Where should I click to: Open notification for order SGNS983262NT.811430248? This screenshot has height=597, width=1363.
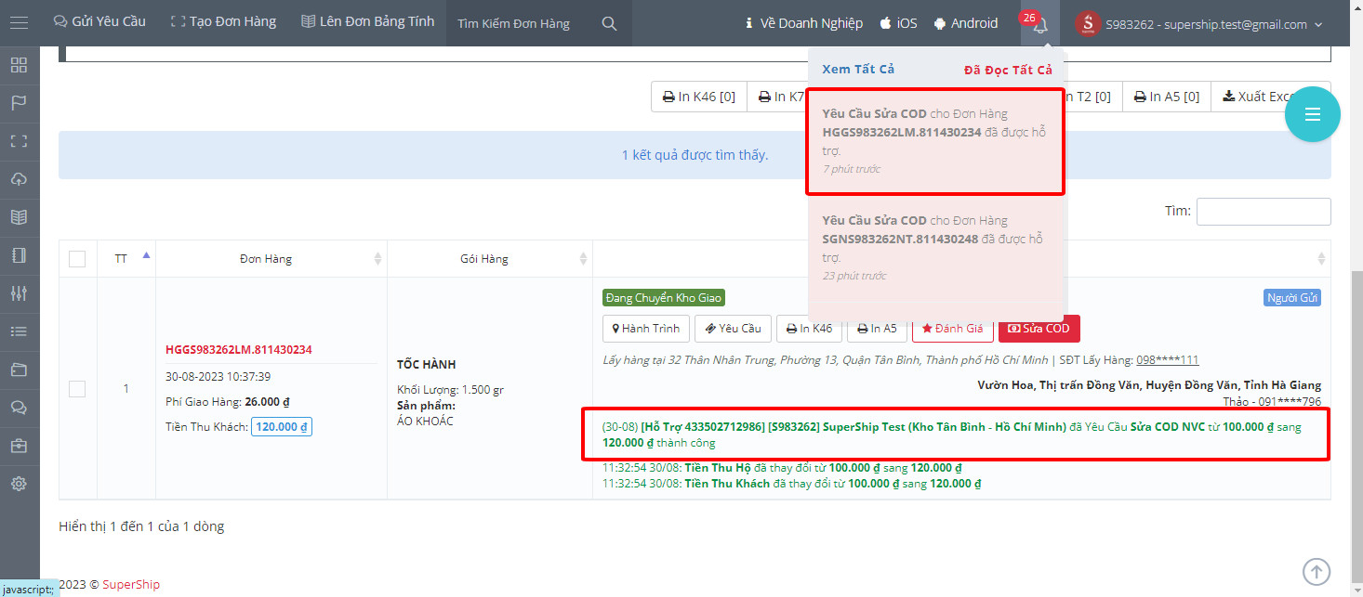click(934, 248)
